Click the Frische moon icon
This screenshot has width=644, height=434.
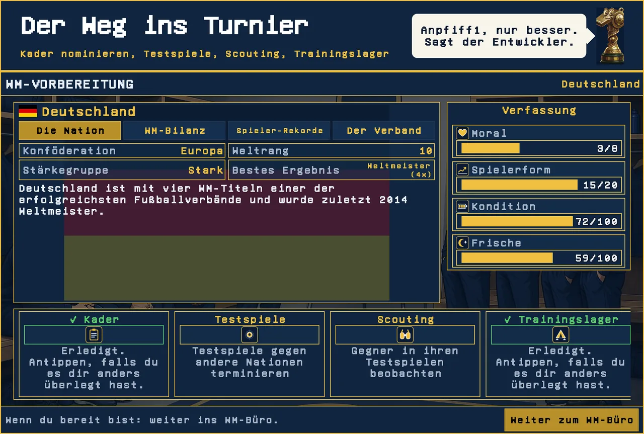point(462,243)
